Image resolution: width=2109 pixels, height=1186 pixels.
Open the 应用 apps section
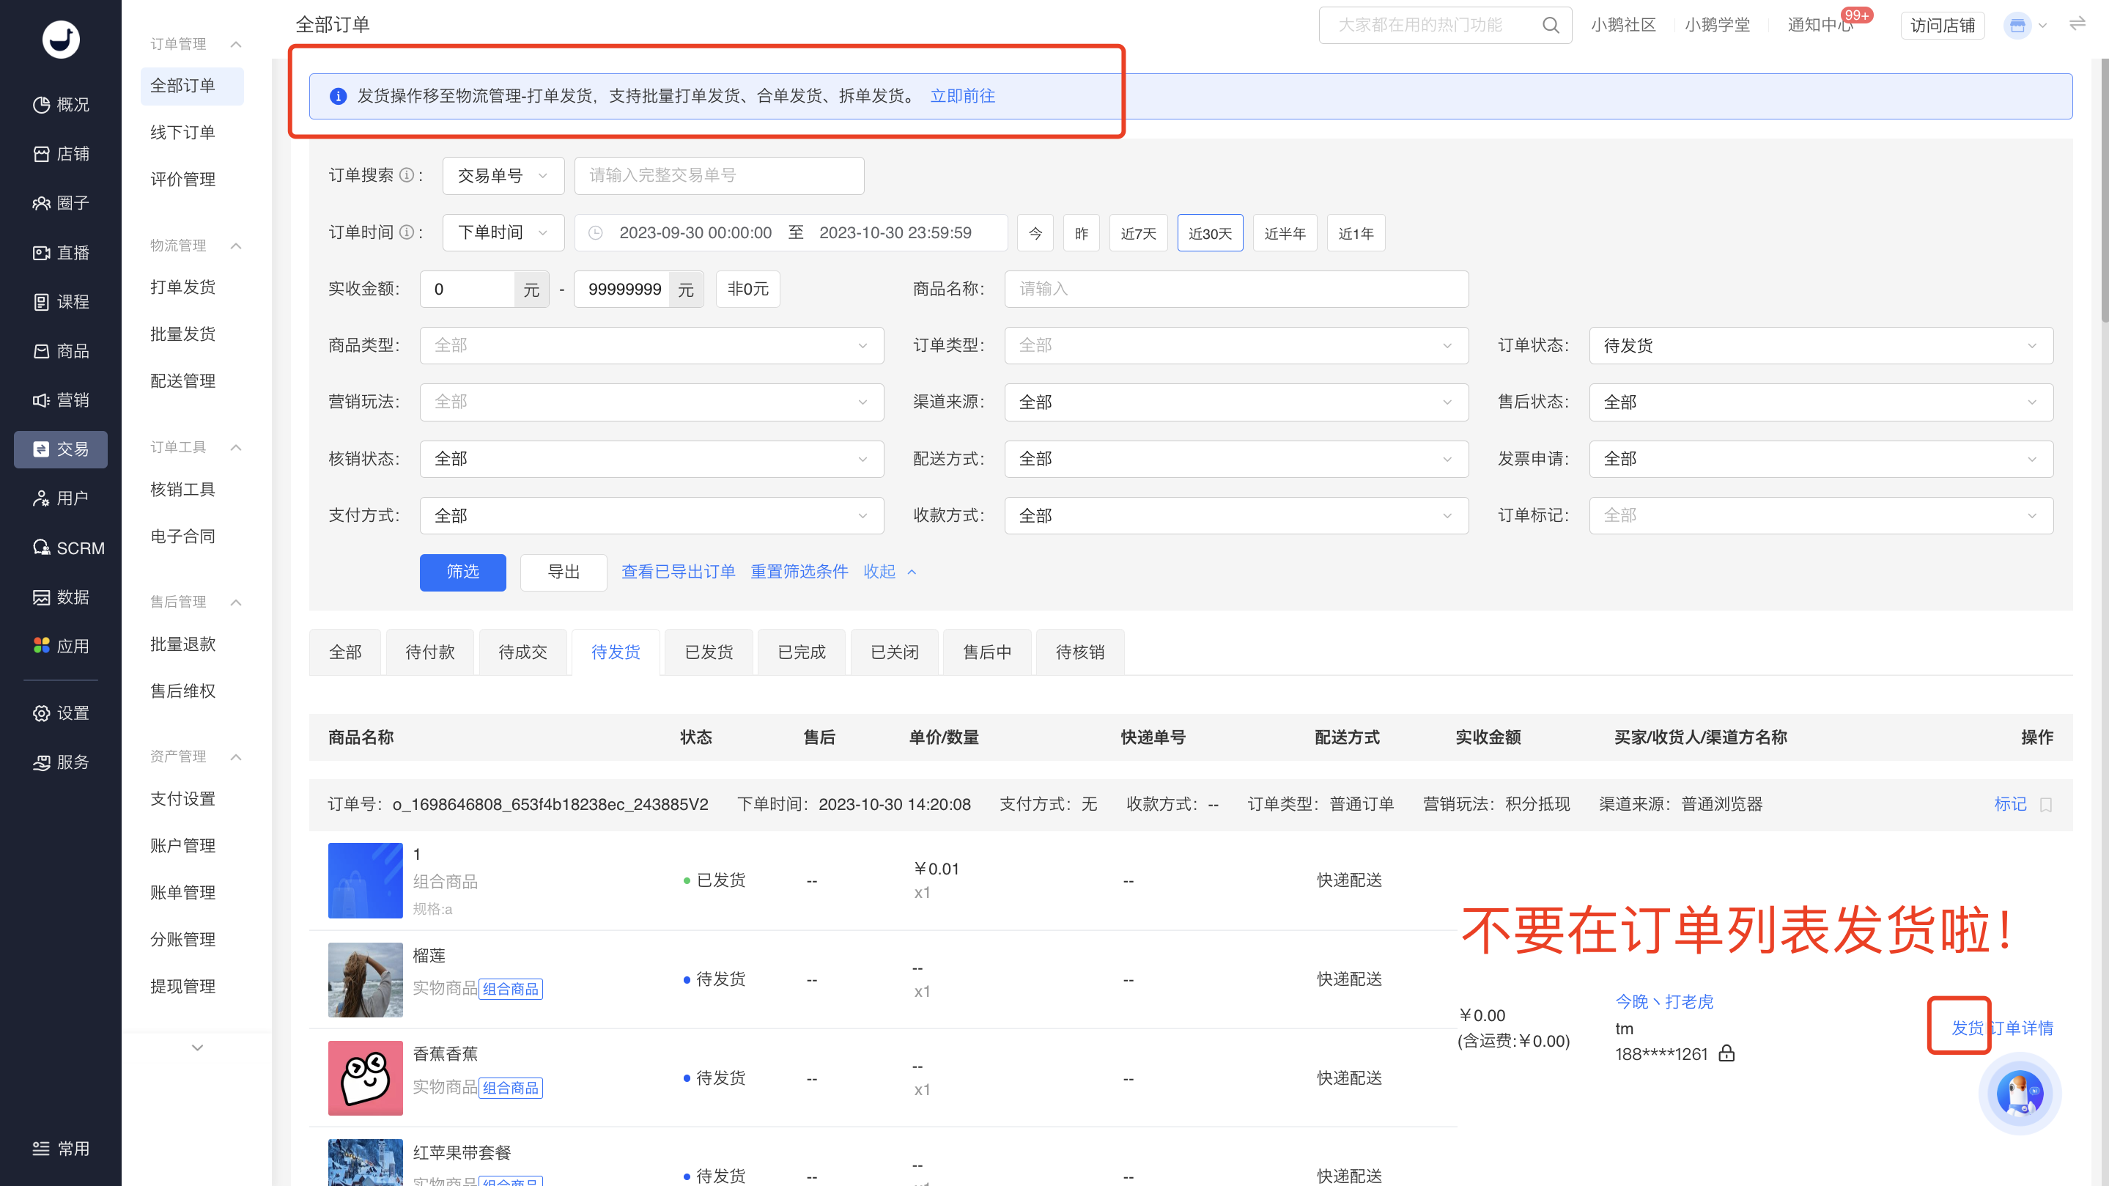click(x=61, y=647)
